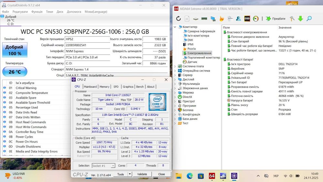Screen dimensions: 323x182
Task: Select Електроживлення in AIDA64 tree
Action: point(199,53)
